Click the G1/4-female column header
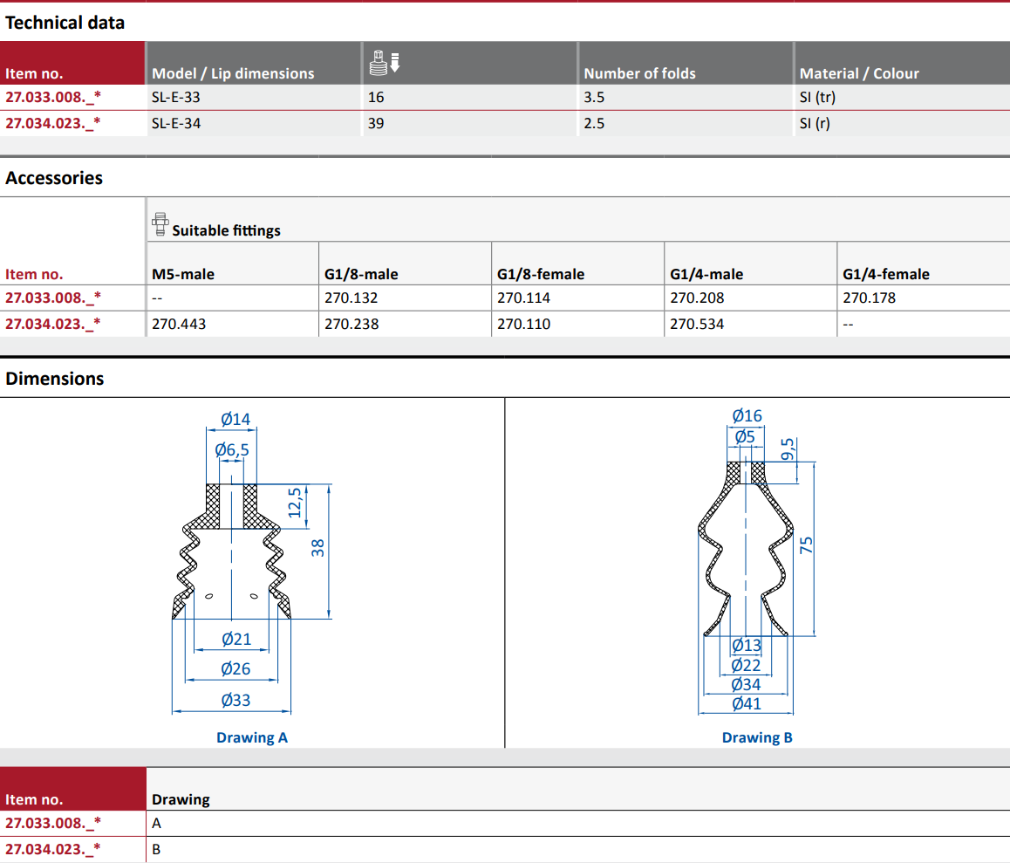Image resolution: width=1010 pixels, height=863 pixels. (x=885, y=274)
